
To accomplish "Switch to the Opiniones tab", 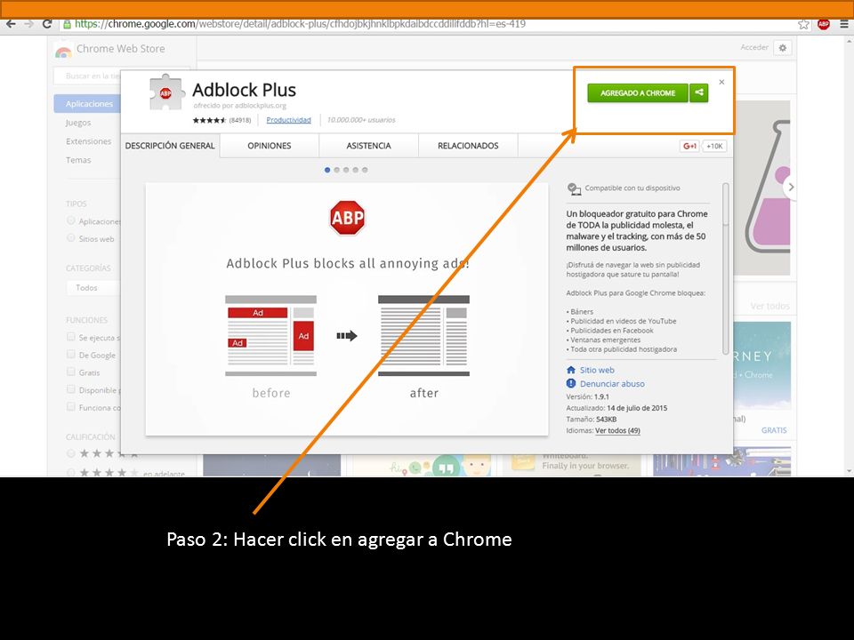I will click(x=269, y=146).
